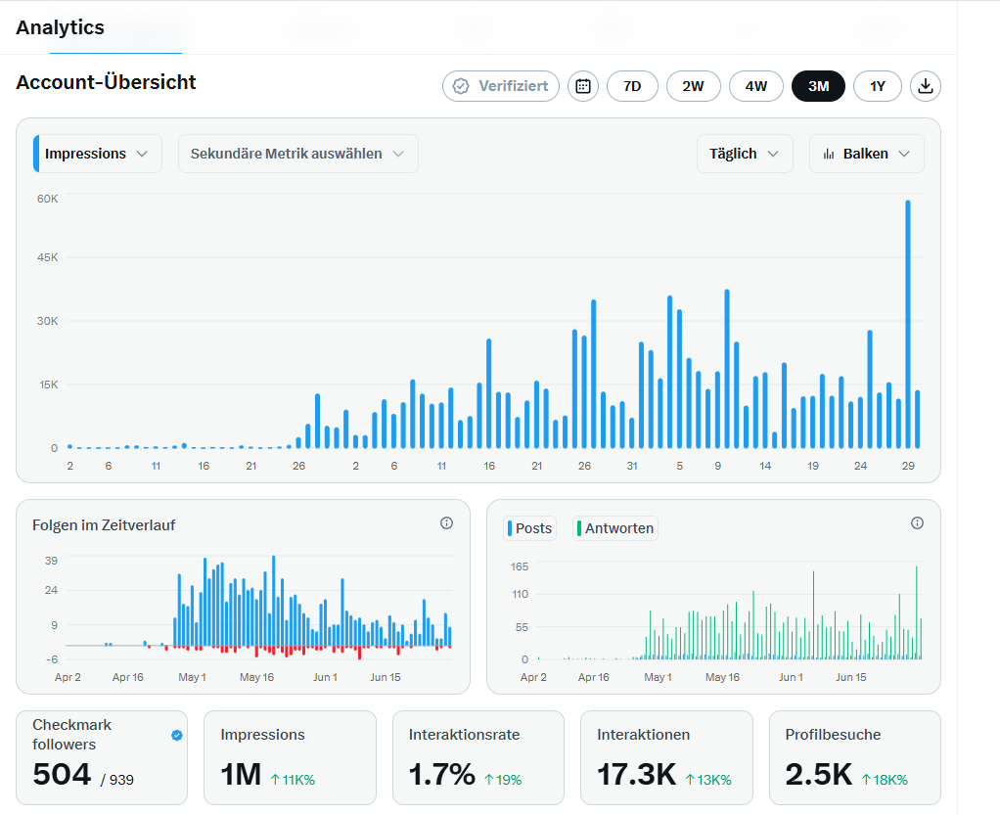
Task: Select the 3M time range
Action: (818, 86)
